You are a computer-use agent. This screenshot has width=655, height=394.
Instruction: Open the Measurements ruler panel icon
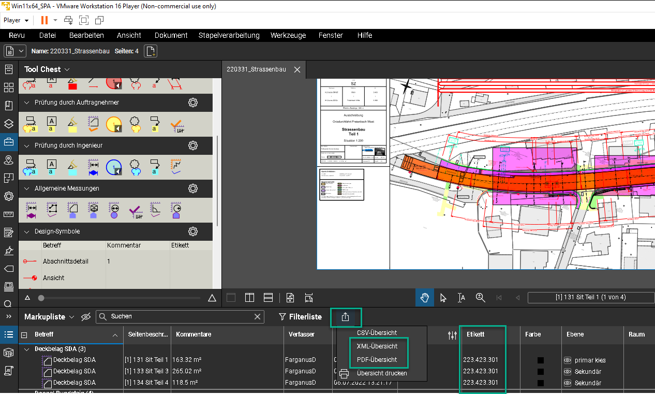[x=9, y=214]
